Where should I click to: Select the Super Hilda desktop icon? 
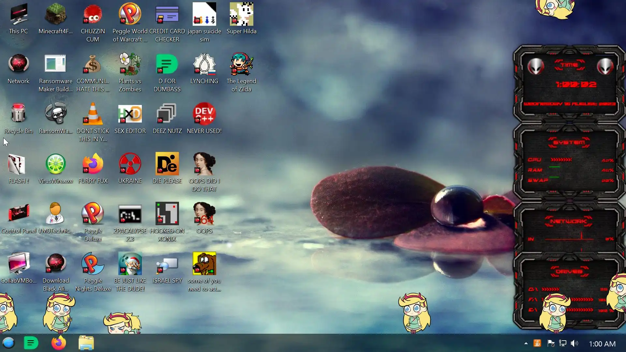(241, 14)
